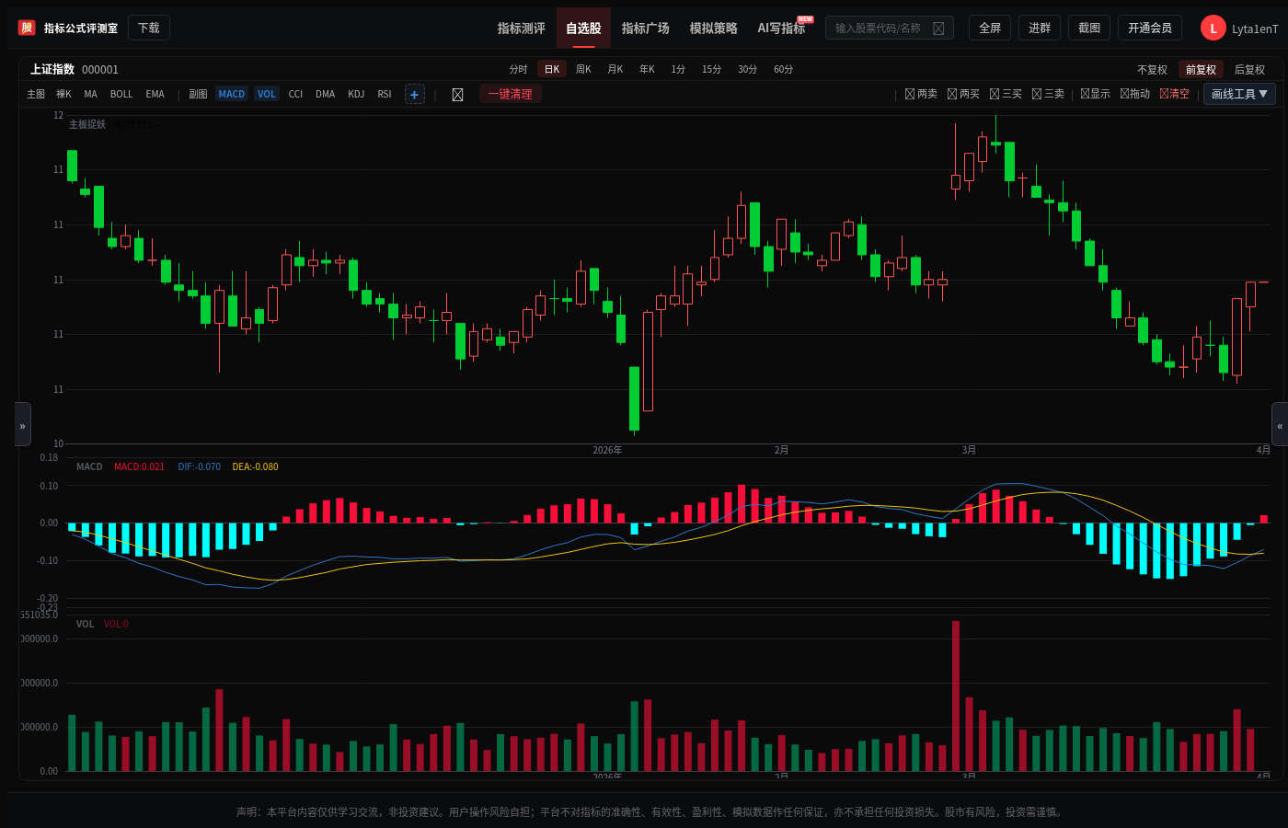The height and width of the screenshot is (828, 1288).
Task: Click the red app logo icon
Action: 27,28
